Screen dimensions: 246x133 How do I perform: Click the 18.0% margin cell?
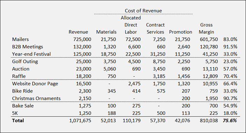pyautogui.click(x=230, y=113)
